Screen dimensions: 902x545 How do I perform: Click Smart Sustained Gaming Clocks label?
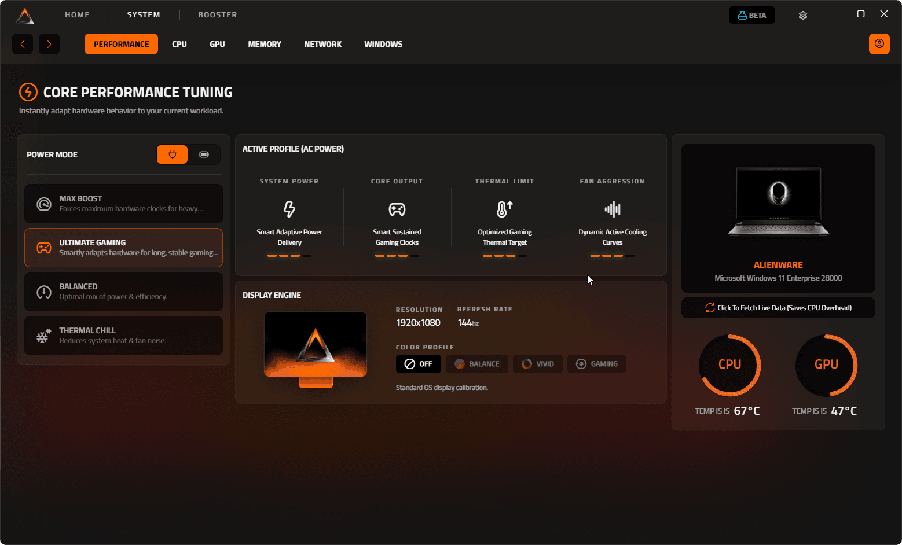[397, 237]
